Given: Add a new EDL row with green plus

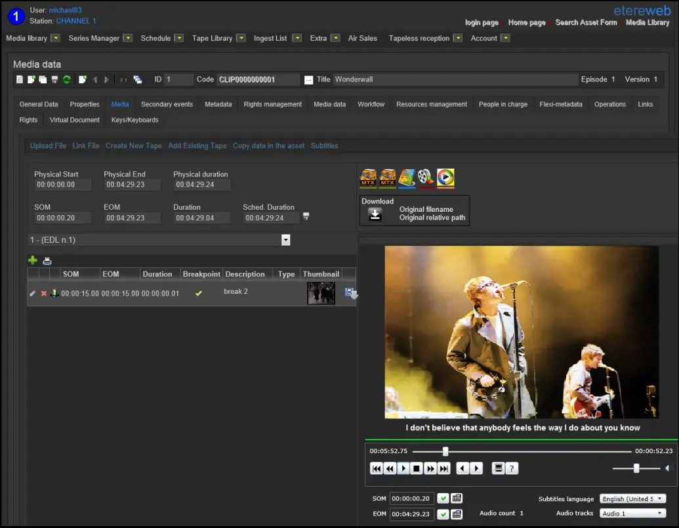Looking at the screenshot, I should click(x=33, y=260).
